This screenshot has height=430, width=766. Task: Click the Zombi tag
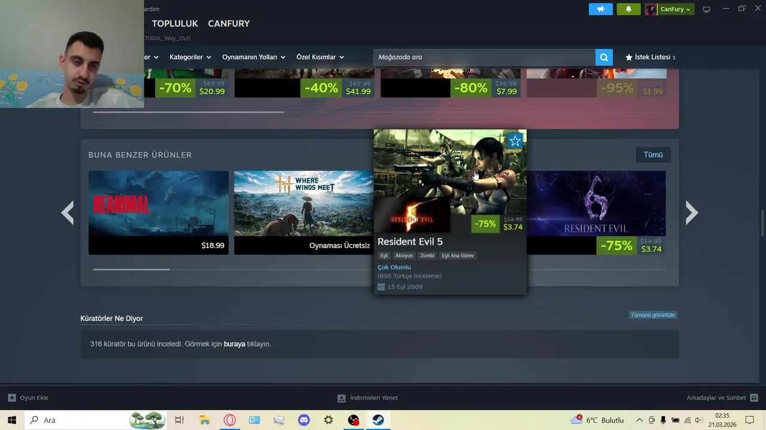pos(427,256)
